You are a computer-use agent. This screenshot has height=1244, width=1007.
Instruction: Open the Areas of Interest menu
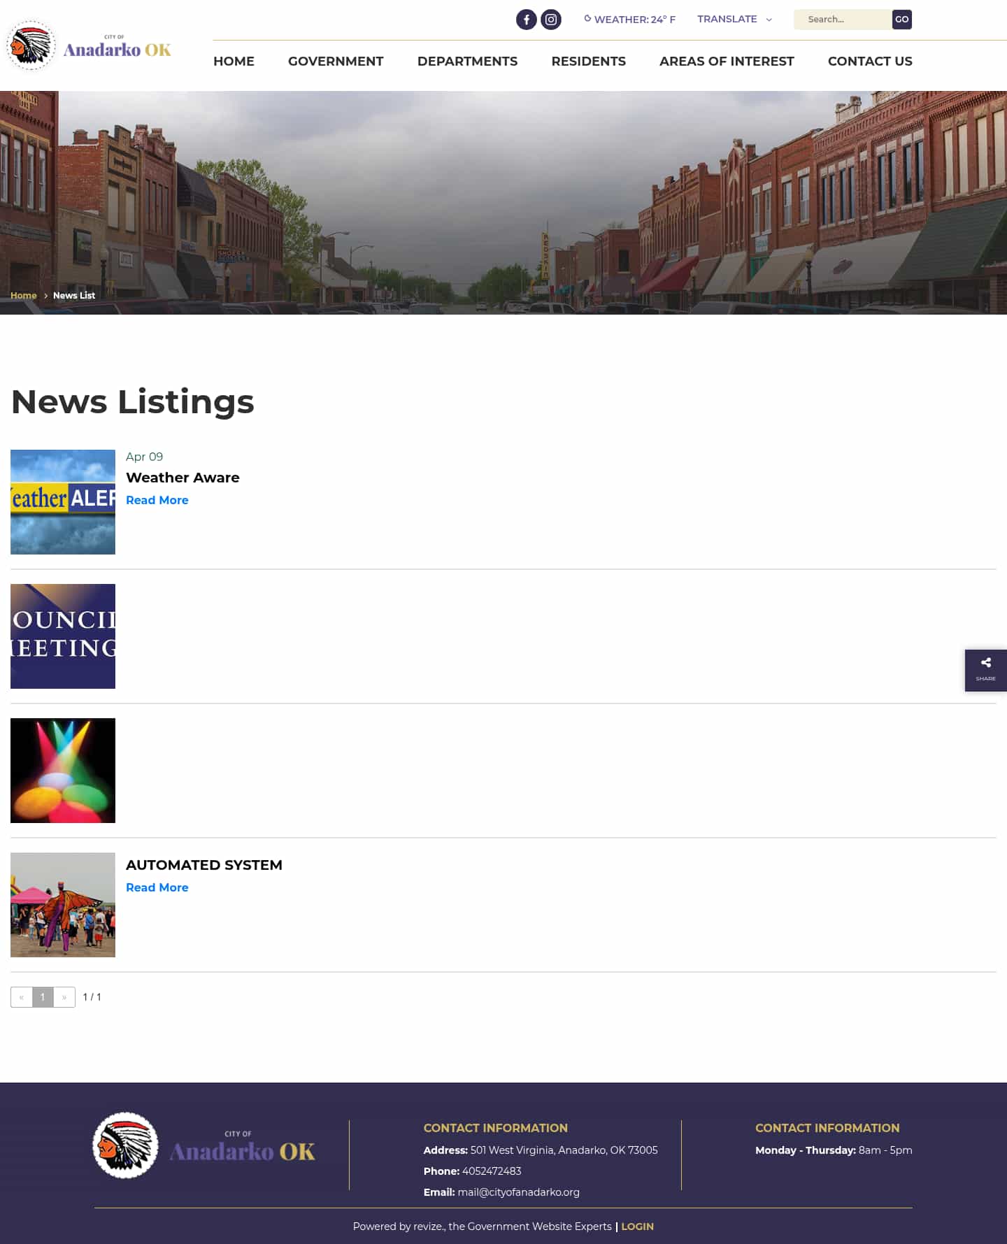[727, 61]
